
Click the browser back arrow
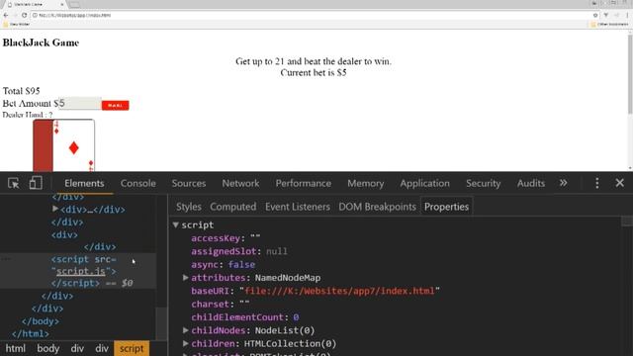point(6,15)
